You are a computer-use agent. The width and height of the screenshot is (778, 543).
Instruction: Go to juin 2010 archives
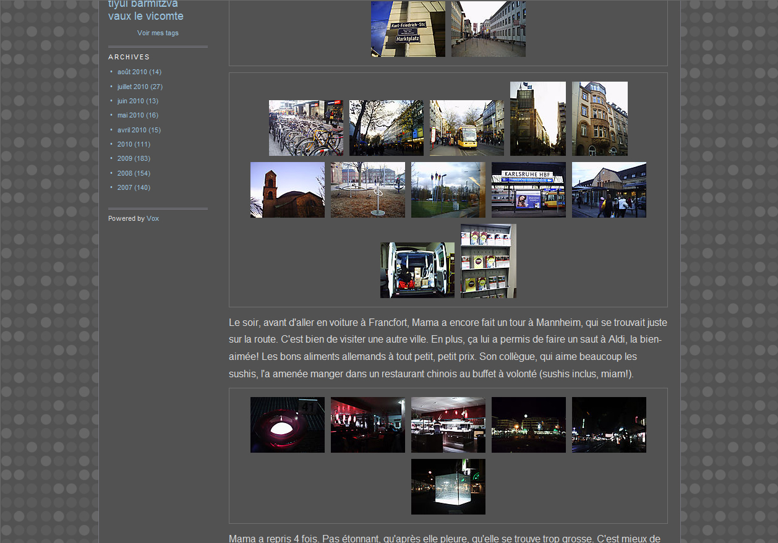point(130,101)
